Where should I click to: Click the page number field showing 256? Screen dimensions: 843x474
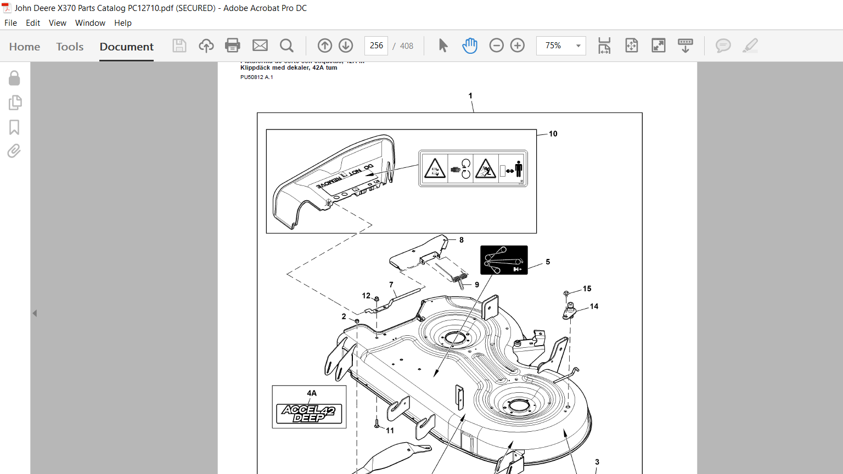coord(376,46)
